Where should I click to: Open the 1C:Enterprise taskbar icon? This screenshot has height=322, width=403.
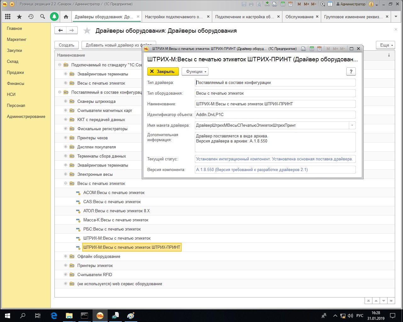click(100, 315)
